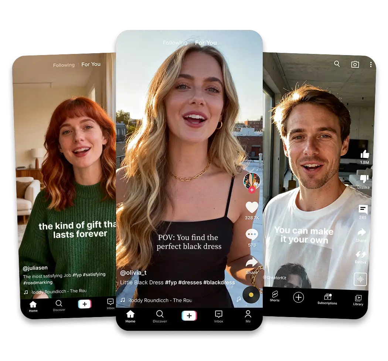This screenshot has height=361, width=388.
Task: Create a video with the TikTok plus button
Action: (190, 316)
